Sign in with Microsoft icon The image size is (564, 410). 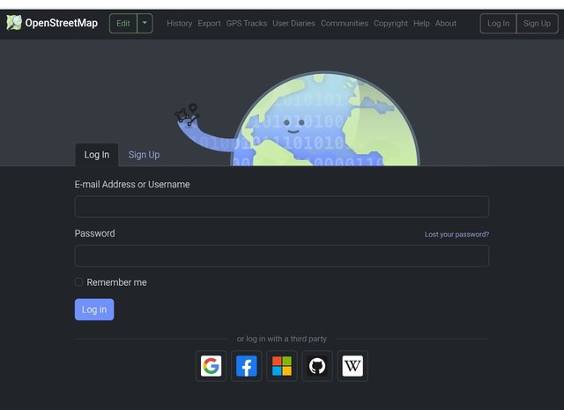coord(282,366)
